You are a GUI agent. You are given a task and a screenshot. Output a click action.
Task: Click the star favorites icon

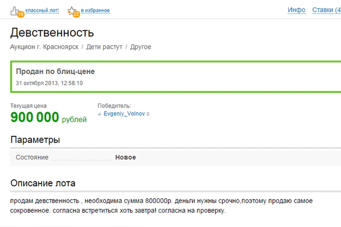[72, 10]
